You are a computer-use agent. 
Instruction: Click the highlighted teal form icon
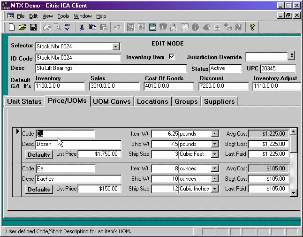pyautogui.click(x=152, y=27)
